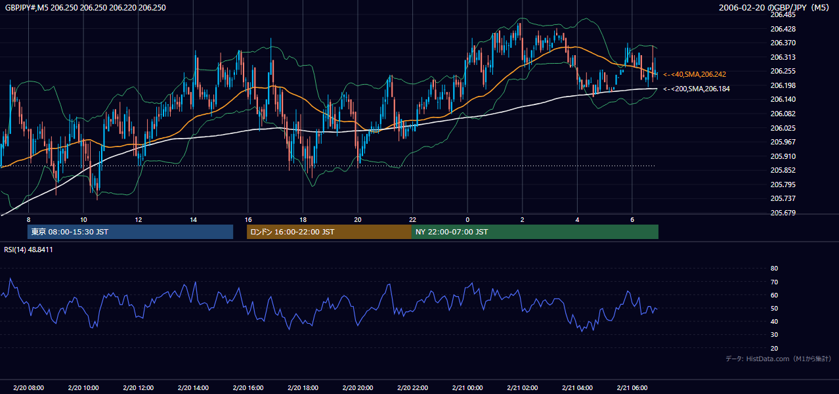Viewport: 839px width, 394px height.
Task: Click price level 206.485 on the axis
Action: (x=783, y=14)
